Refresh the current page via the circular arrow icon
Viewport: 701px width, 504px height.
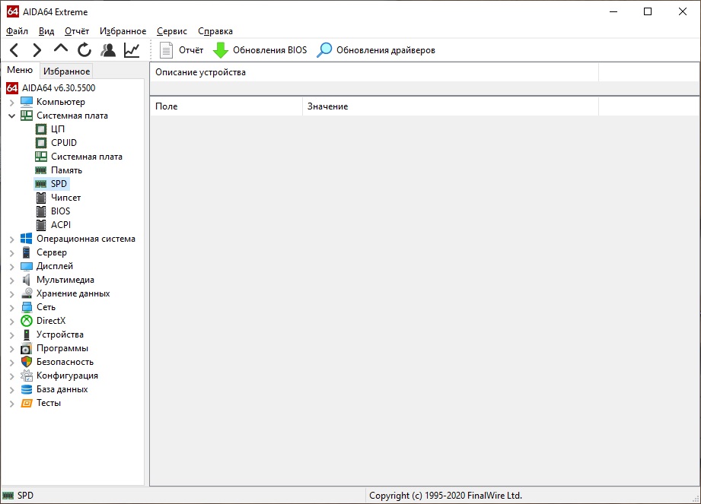[84, 50]
